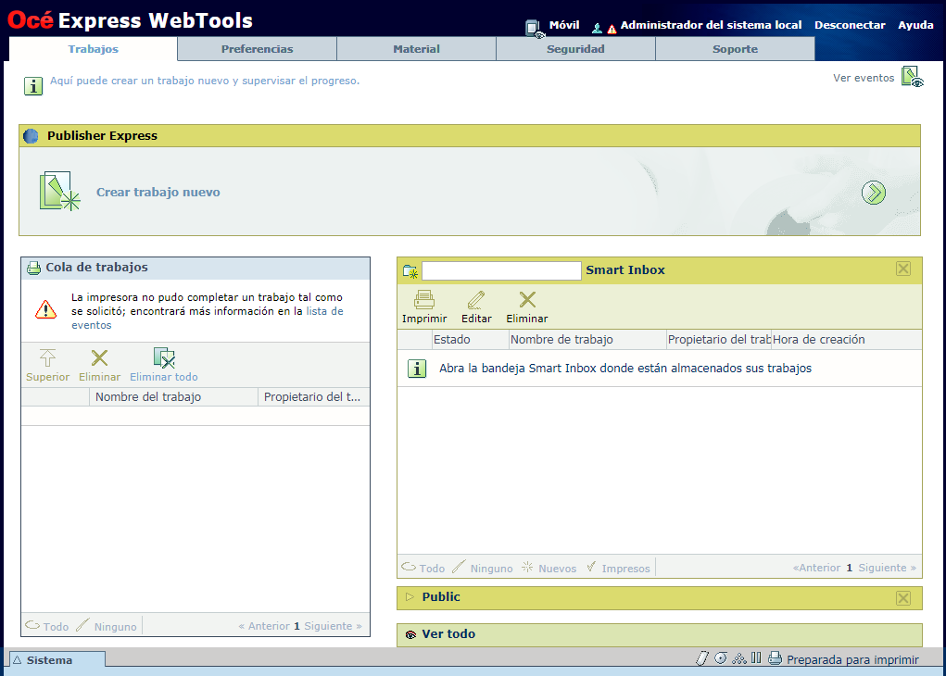Click the info icon in Smart Inbox list

(x=417, y=369)
